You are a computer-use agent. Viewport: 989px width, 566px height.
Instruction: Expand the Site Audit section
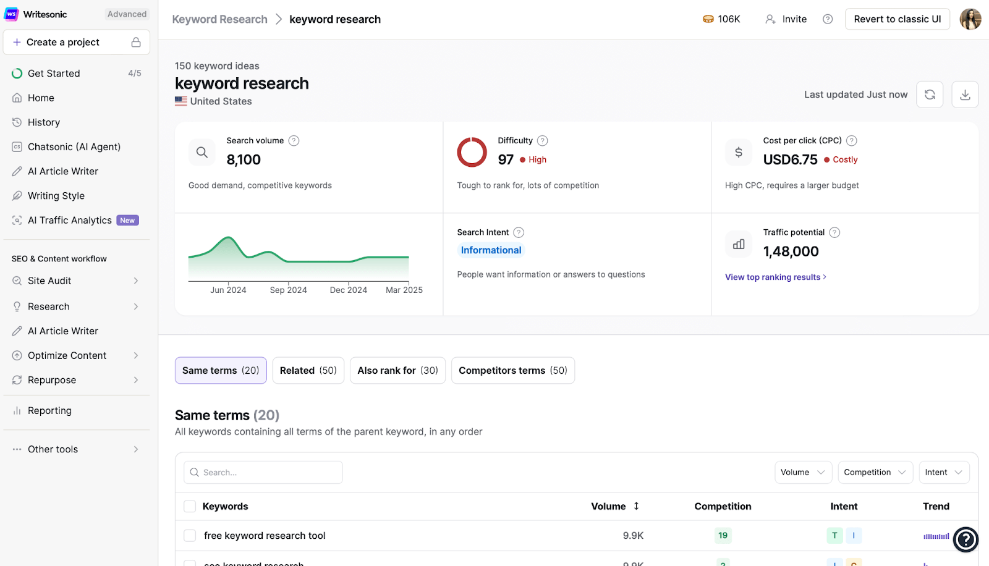coord(48,280)
